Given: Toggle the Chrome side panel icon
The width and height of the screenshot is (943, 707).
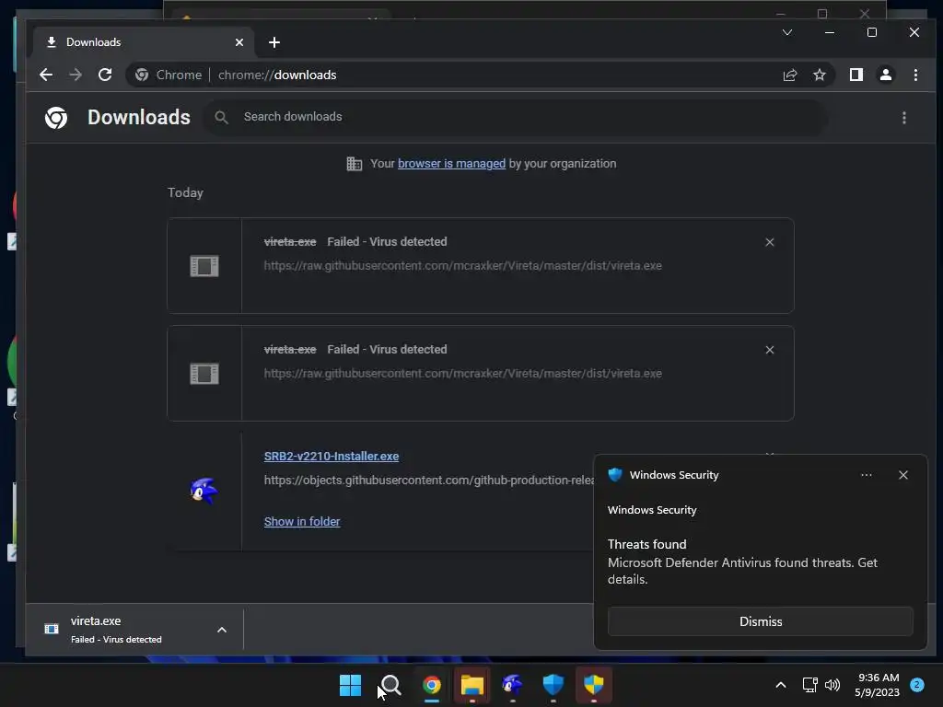Looking at the screenshot, I should pos(856,75).
